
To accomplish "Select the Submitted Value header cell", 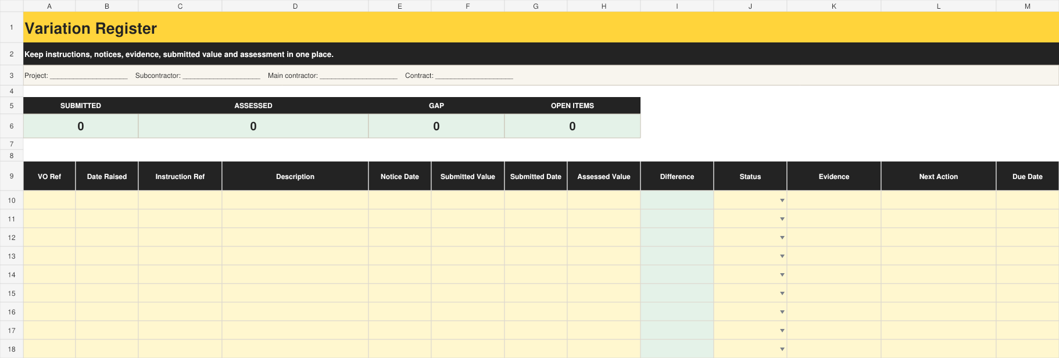I will click(x=468, y=176).
